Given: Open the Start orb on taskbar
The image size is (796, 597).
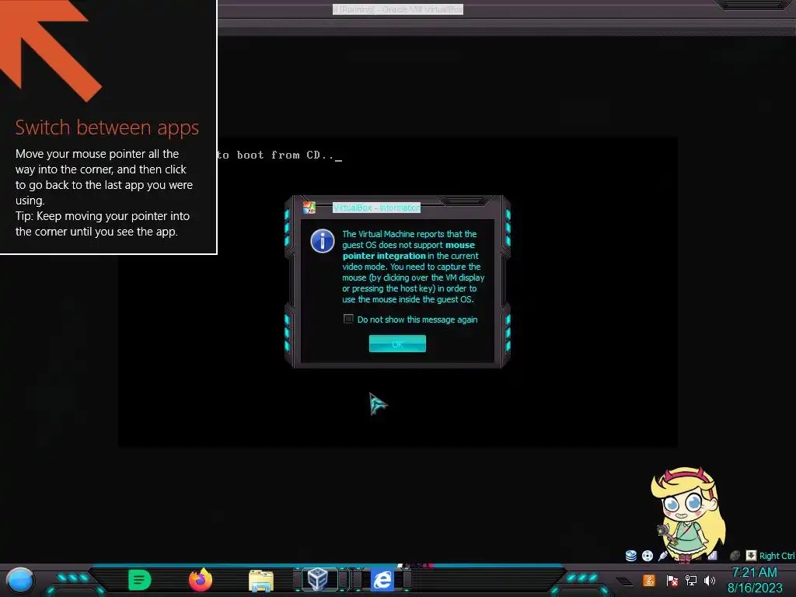Looking at the screenshot, I should pyautogui.click(x=19, y=580).
